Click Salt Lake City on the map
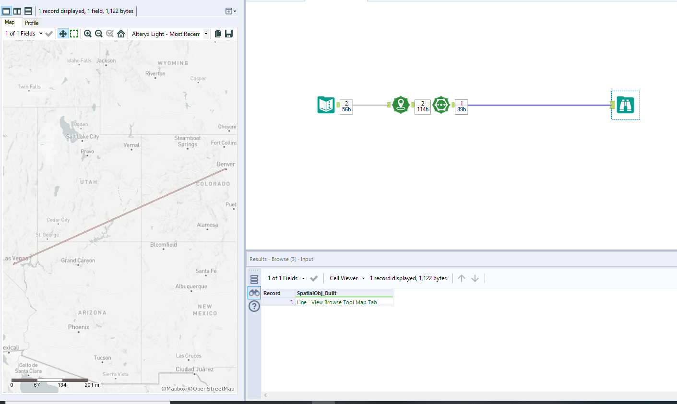This screenshot has height=404, width=677. (x=83, y=137)
